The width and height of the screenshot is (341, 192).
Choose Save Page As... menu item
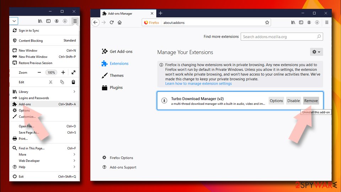click(44, 132)
